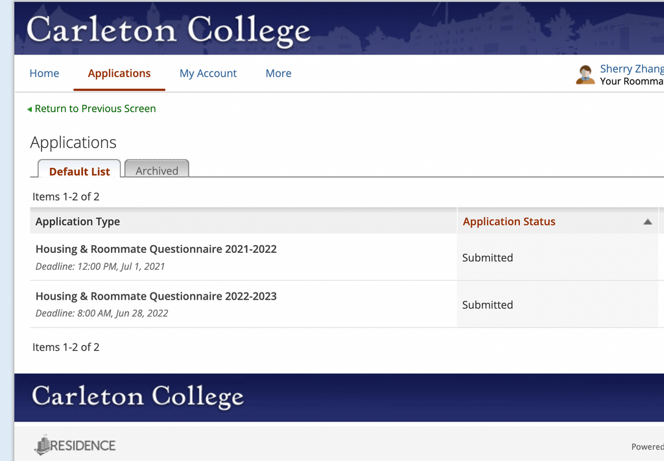Viewport: 664px width, 461px height.
Task: Click Return to Previous Screen link
Action: (x=95, y=109)
